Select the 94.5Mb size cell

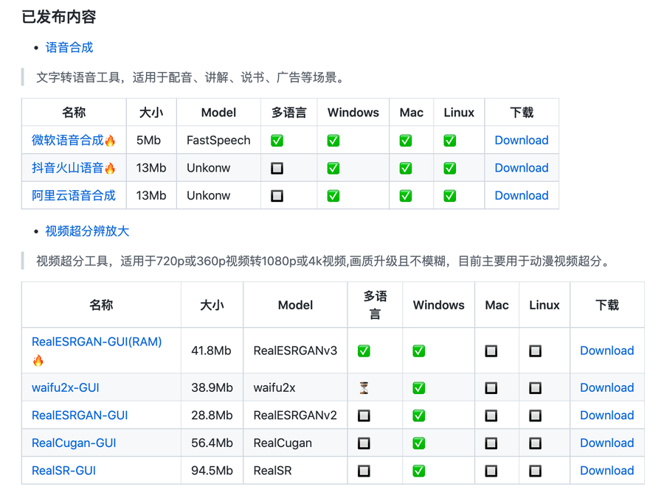212,471
